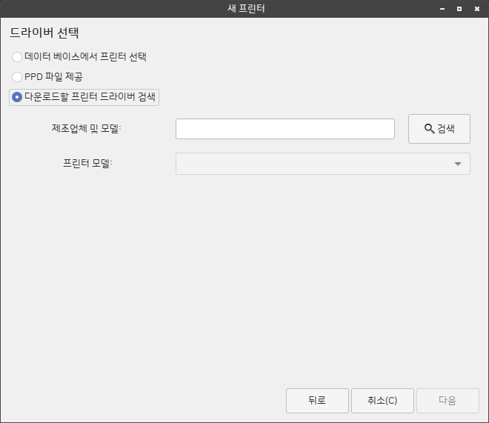
Task: Maximize the 새 프린터 window
Action: point(459,9)
